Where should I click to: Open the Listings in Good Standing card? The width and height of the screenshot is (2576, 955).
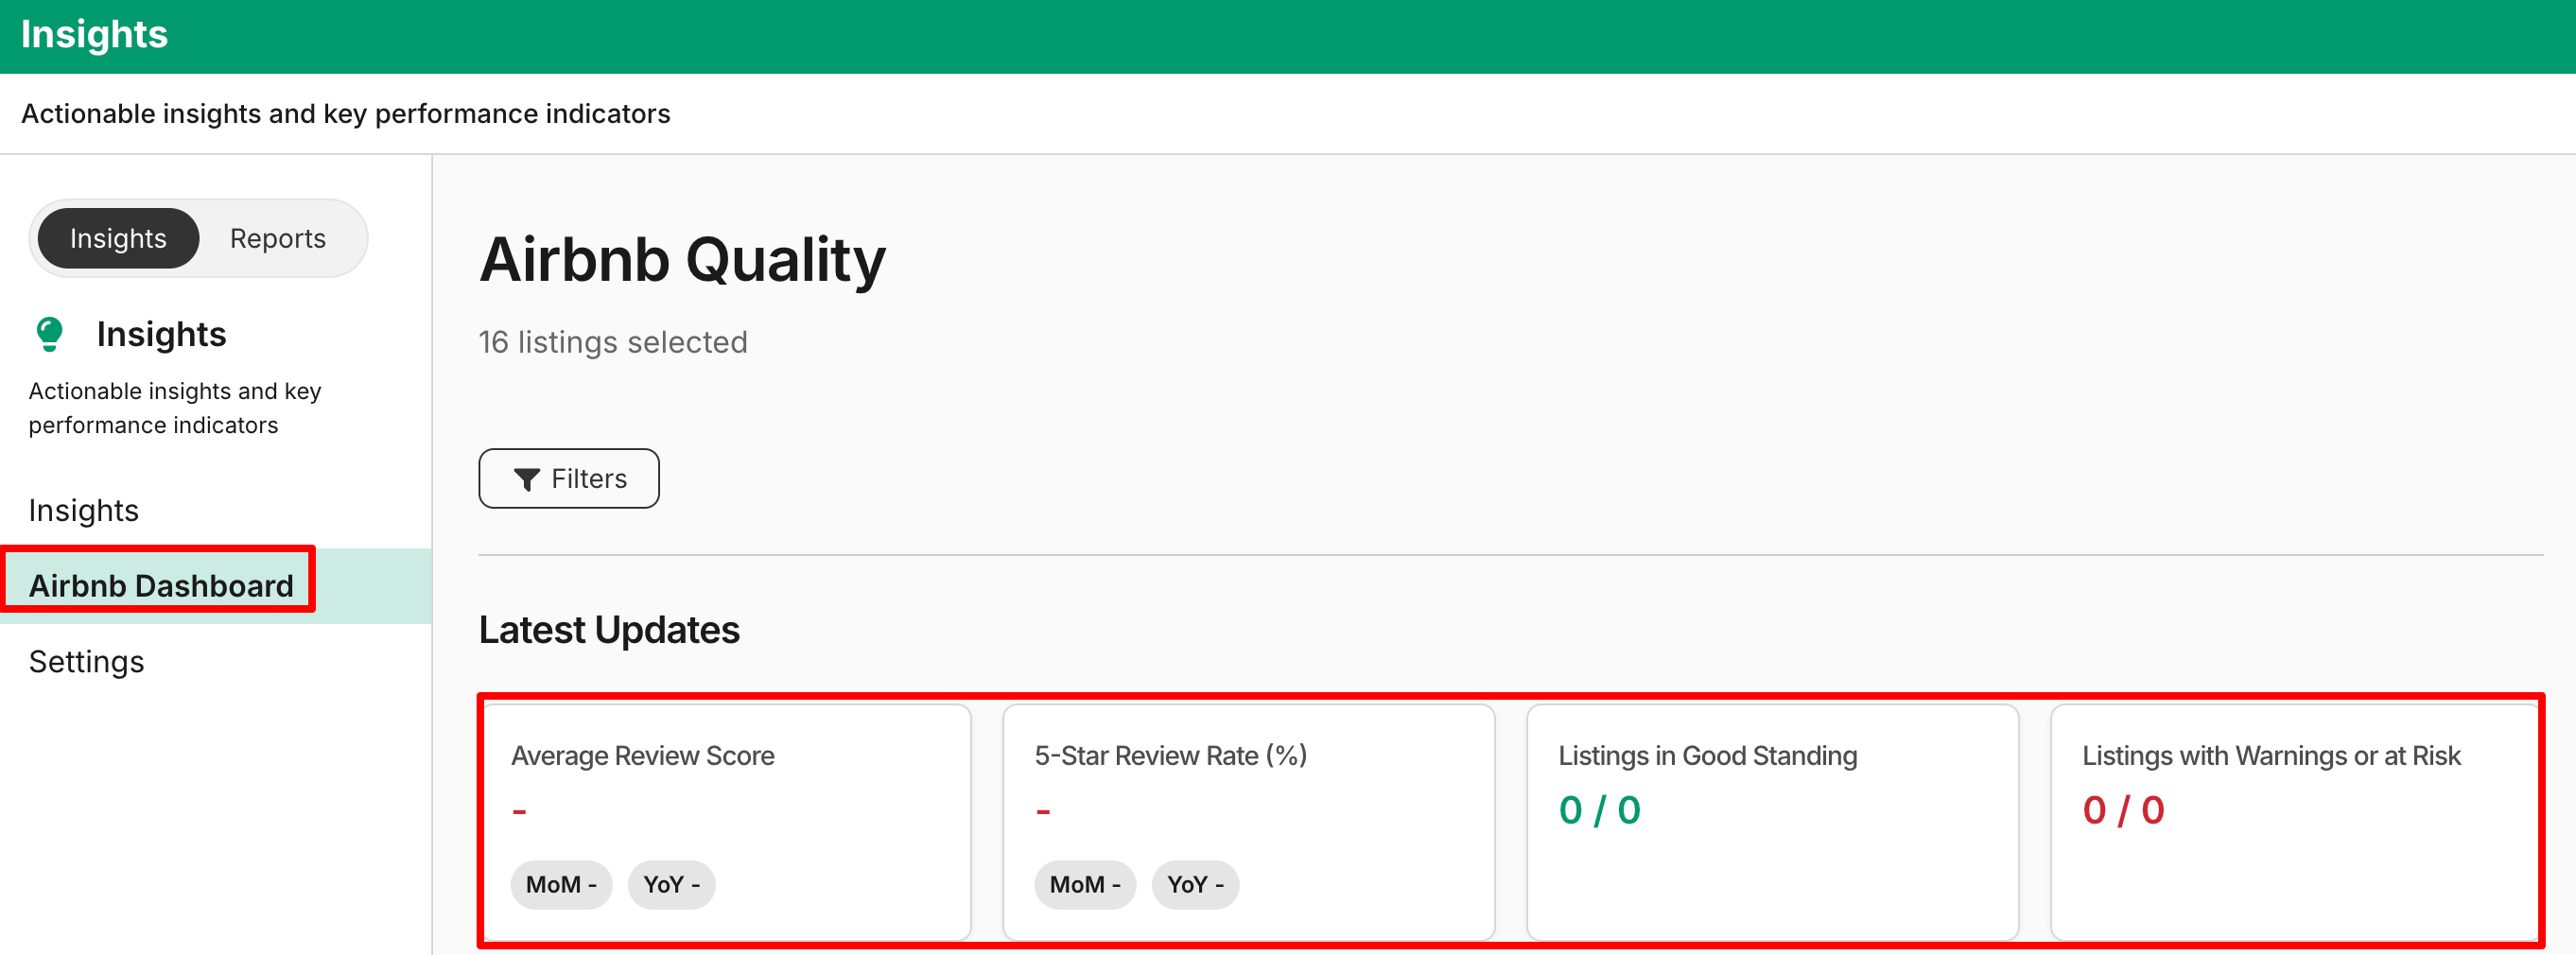(x=1773, y=822)
